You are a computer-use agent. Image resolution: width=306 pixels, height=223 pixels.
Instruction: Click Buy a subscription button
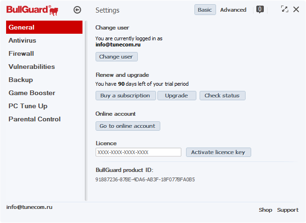coord(126,96)
